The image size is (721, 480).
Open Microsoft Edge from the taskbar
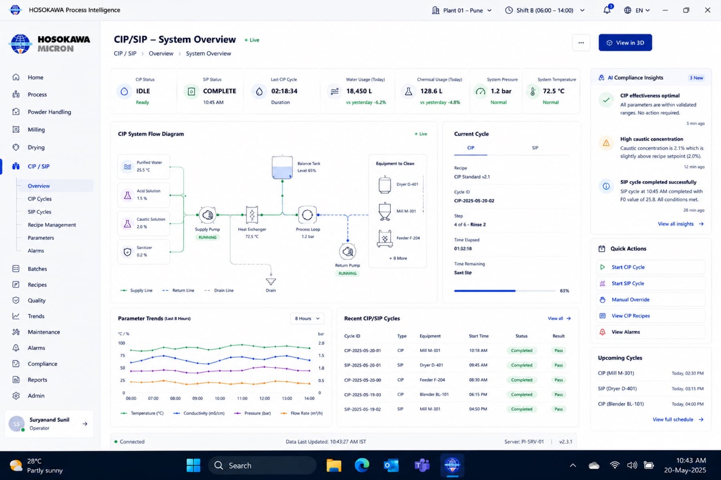click(362, 465)
